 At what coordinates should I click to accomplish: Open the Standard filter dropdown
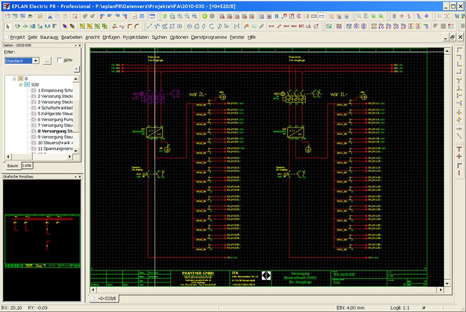[x=36, y=61]
